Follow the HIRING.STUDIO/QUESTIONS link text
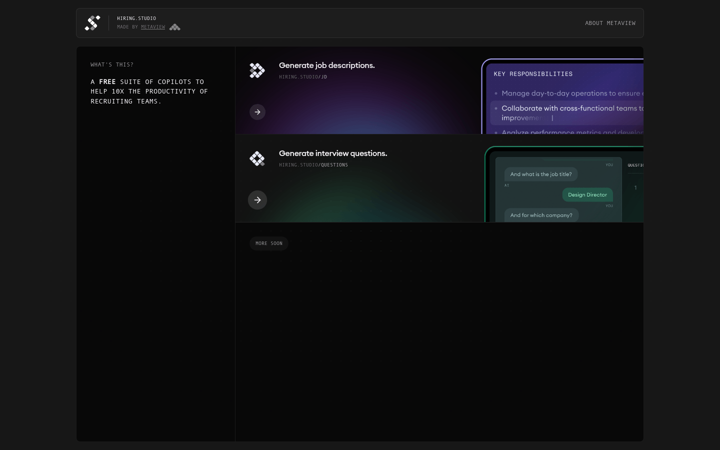Viewport: 720px width, 450px height. coord(313,165)
